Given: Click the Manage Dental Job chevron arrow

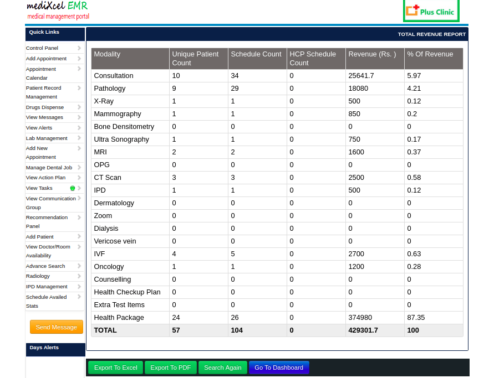Looking at the screenshot, I should click(x=79, y=168).
